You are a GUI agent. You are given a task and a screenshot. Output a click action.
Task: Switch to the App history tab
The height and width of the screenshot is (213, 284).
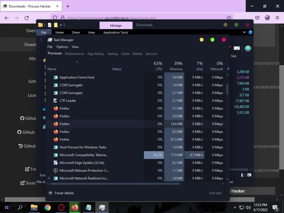(x=96, y=54)
